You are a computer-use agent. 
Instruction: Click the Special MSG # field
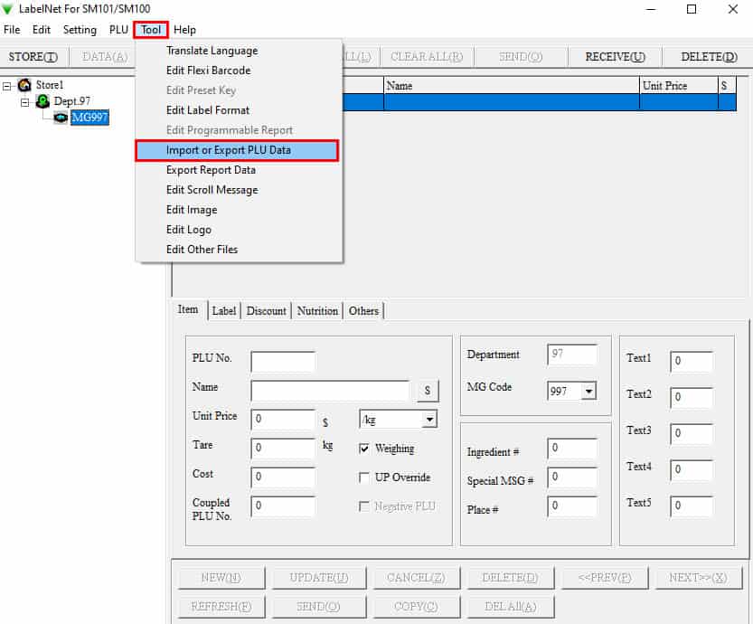click(x=572, y=477)
